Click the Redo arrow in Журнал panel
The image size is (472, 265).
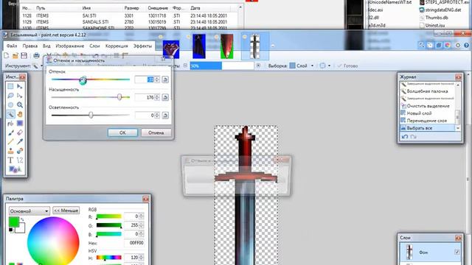pos(414,137)
